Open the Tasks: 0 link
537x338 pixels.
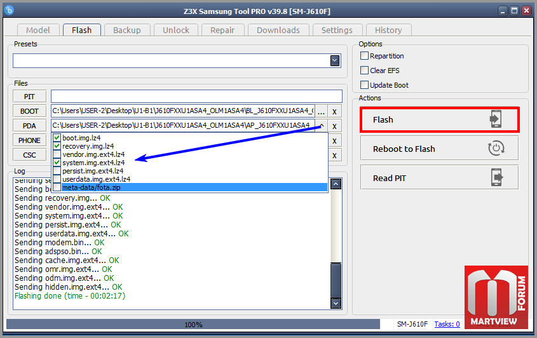[x=447, y=324]
